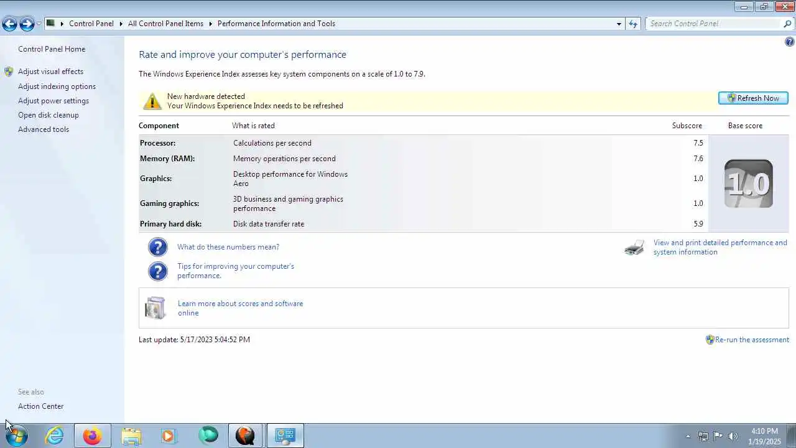Click the hard disk subscore 5.9
The width and height of the screenshot is (796, 448).
click(x=698, y=224)
